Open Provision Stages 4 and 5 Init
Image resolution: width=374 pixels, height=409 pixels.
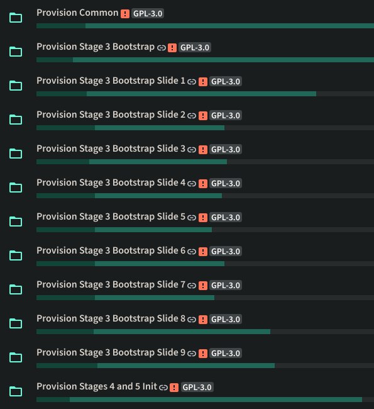click(x=97, y=386)
